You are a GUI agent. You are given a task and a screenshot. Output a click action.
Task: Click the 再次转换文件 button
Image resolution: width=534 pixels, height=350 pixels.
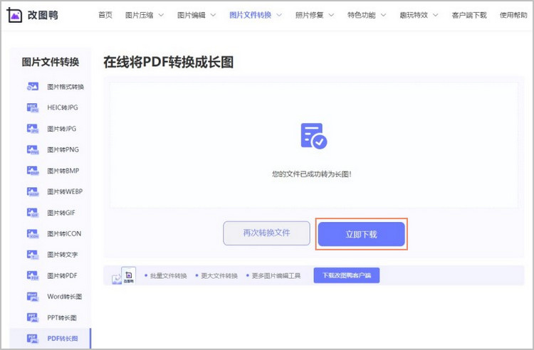266,233
